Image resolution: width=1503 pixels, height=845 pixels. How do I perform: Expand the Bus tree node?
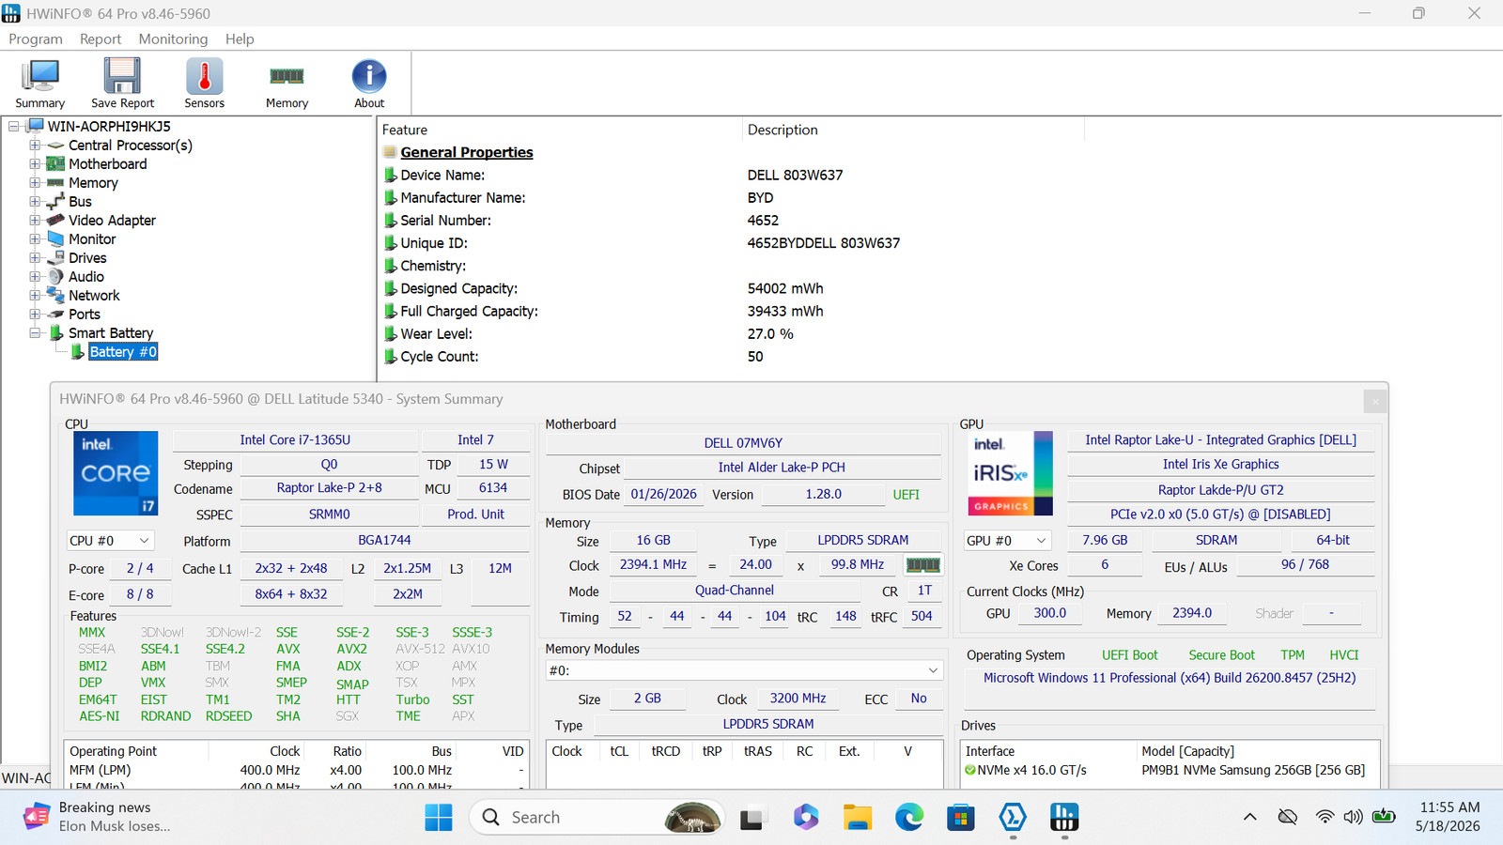tap(35, 202)
